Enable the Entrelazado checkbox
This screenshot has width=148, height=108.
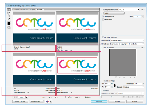103,20
